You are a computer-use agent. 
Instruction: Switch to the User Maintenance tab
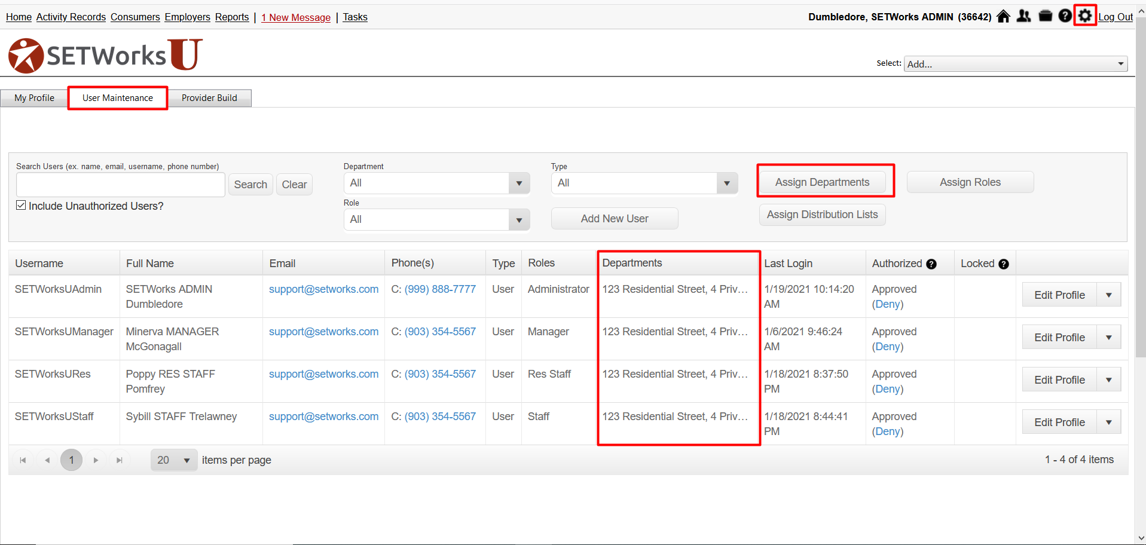pyautogui.click(x=118, y=98)
